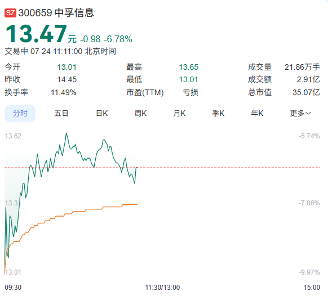Click the 昨收 label
328x296 pixels.
click(12, 79)
